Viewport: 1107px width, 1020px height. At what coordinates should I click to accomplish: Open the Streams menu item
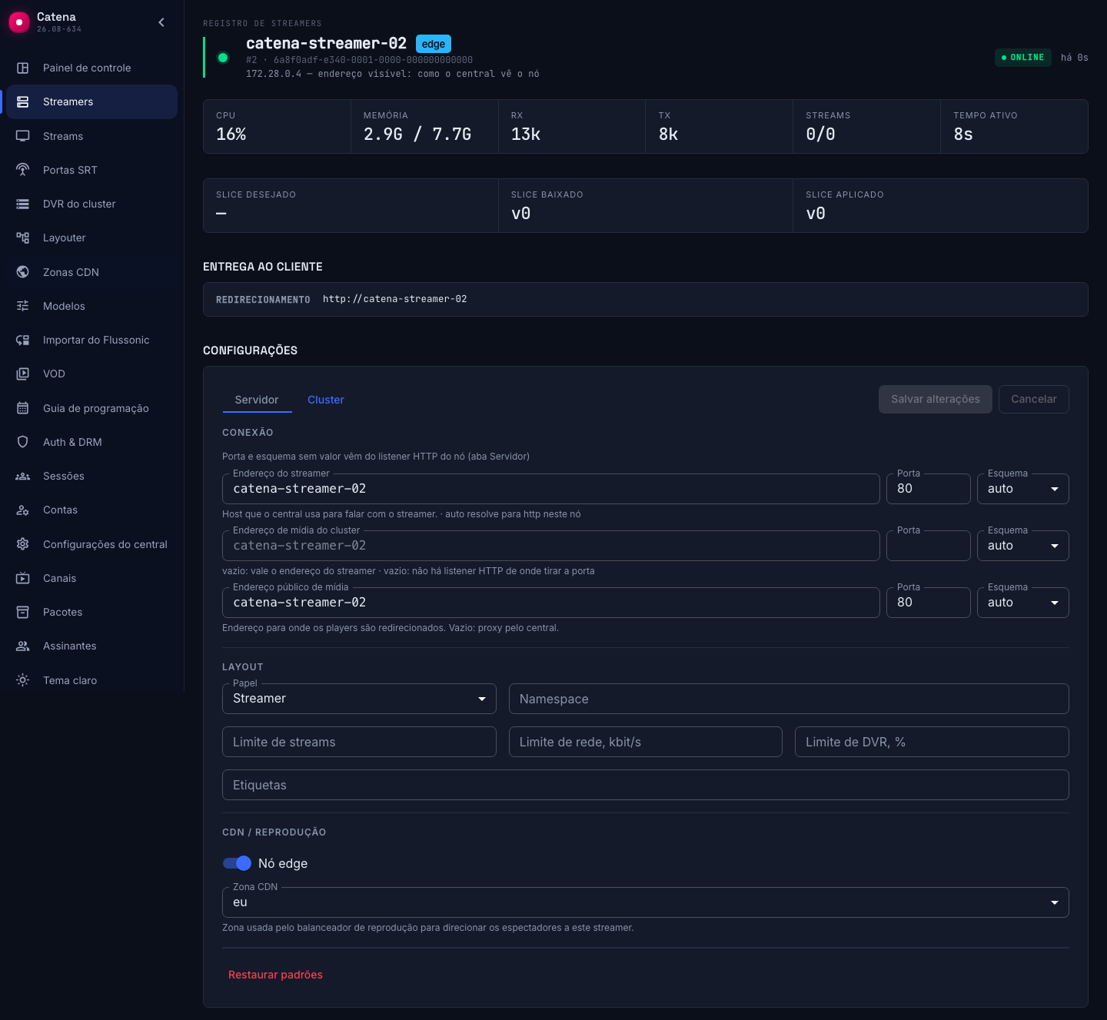(x=92, y=136)
